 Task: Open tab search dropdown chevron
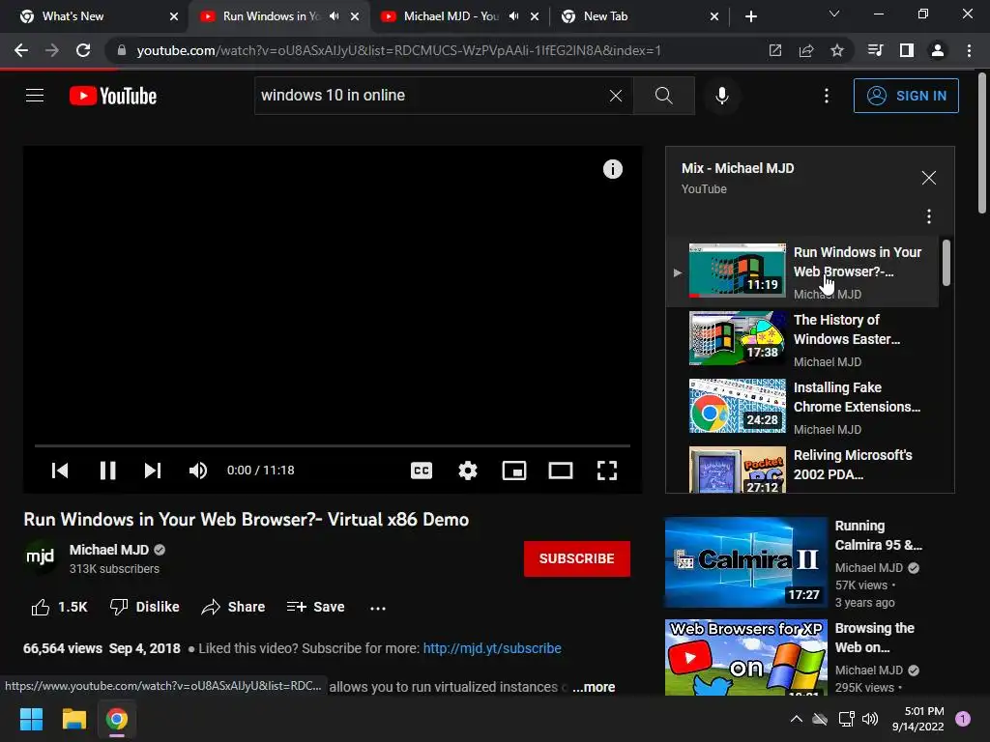click(x=834, y=14)
